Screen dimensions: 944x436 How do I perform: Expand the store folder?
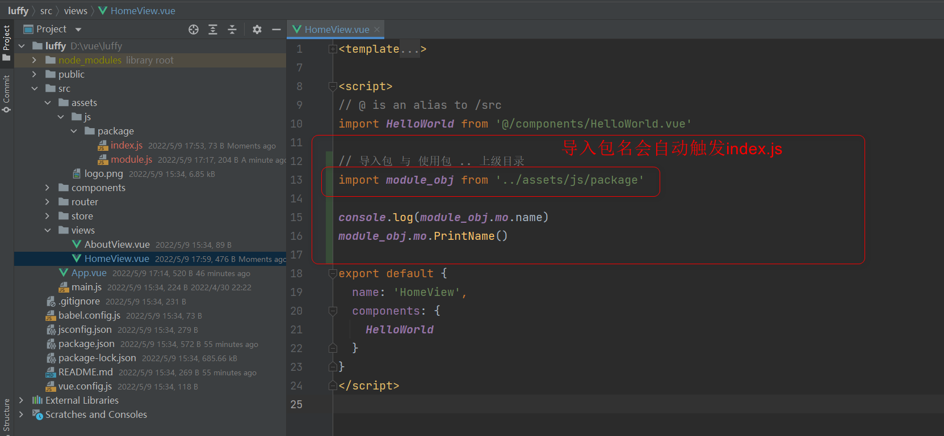tap(48, 216)
